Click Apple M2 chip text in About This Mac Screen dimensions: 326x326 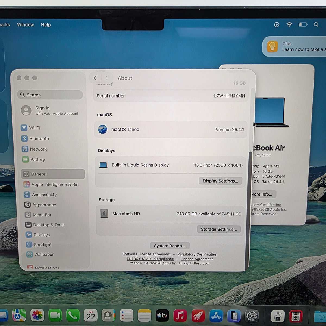point(271,166)
